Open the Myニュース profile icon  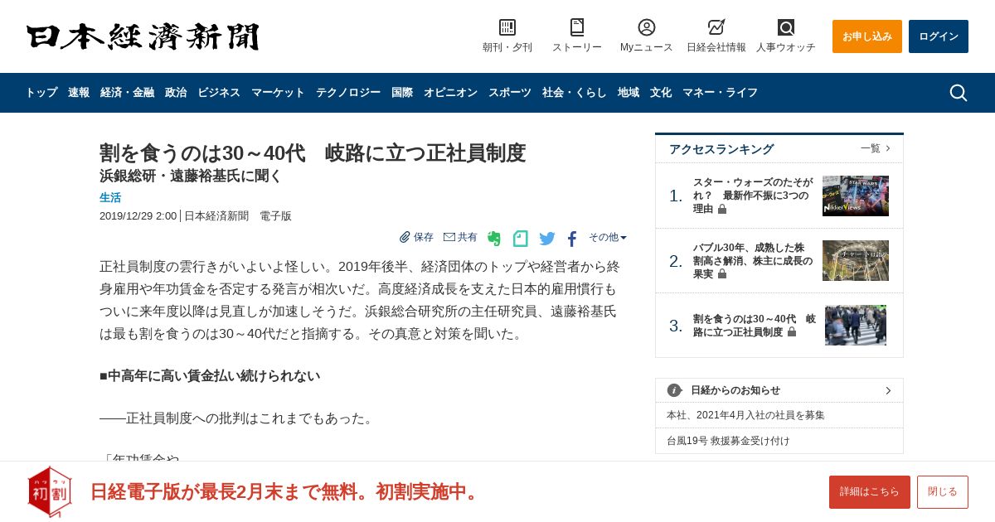tap(647, 27)
